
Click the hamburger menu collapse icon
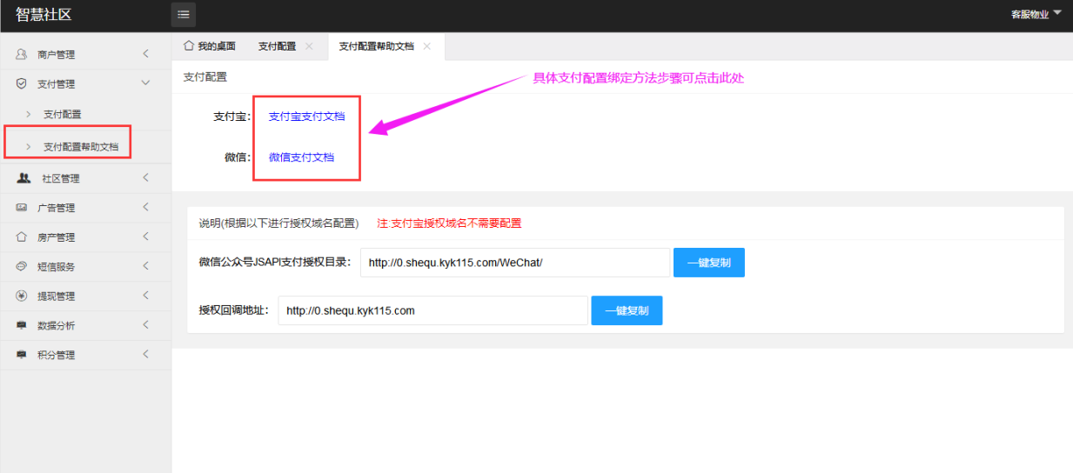pyautogui.click(x=184, y=15)
